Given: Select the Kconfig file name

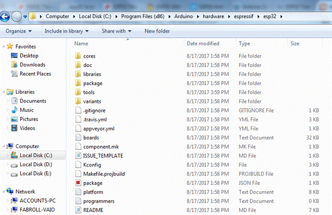Looking at the screenshot, I should 92,165.
